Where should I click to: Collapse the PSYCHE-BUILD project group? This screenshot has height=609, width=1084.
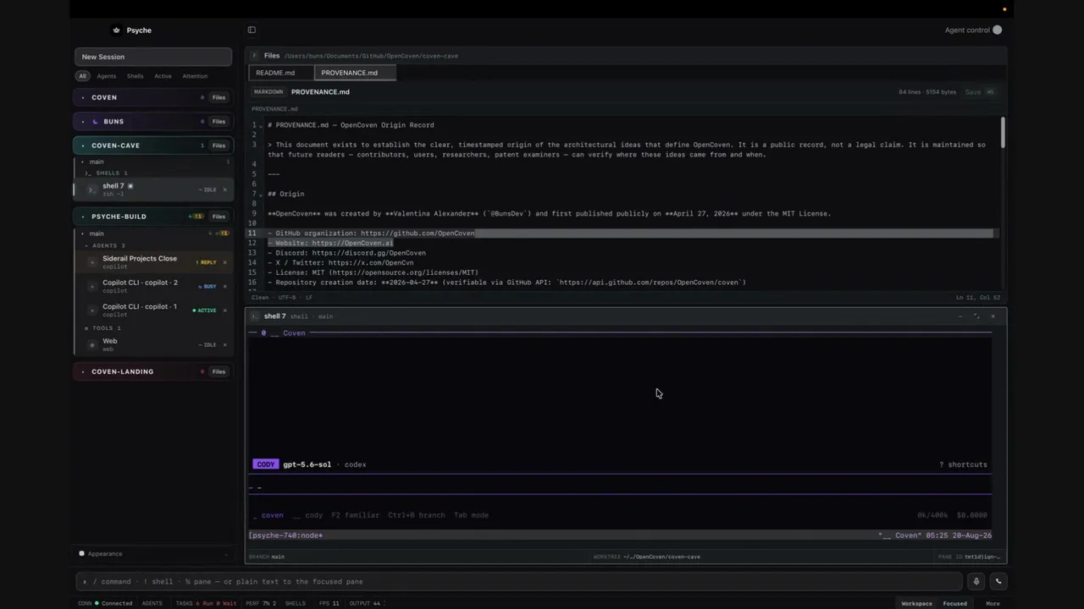(x=83, y=217)
